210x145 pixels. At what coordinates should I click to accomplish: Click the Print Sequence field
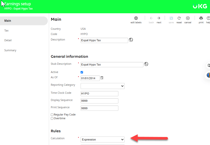99,108
